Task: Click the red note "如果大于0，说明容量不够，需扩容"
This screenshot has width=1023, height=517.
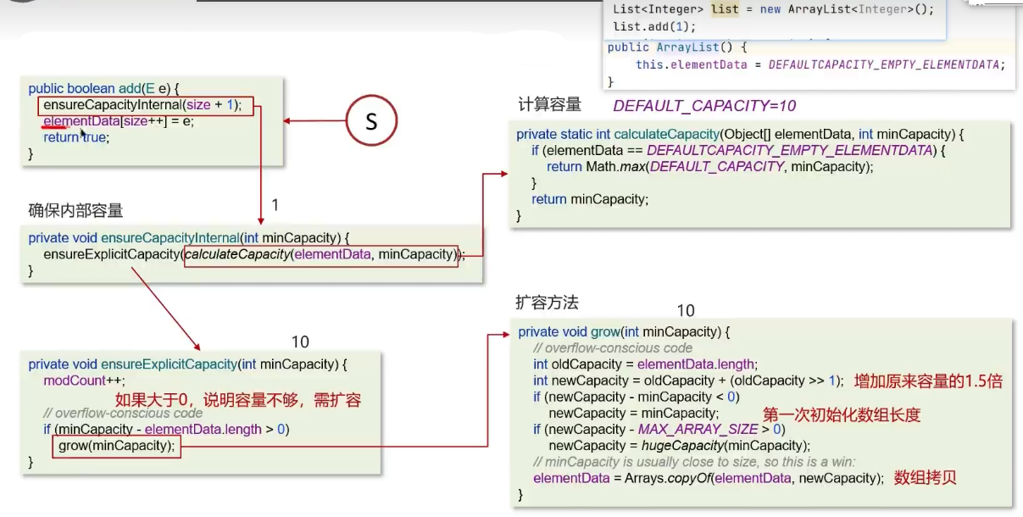Action: click(239, 400)
